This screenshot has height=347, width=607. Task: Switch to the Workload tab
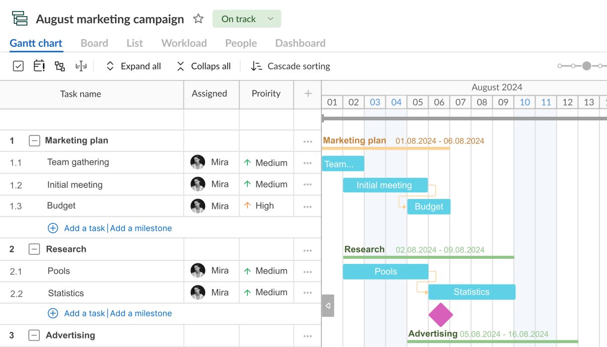pyautogui.click(x=184, y=43)
